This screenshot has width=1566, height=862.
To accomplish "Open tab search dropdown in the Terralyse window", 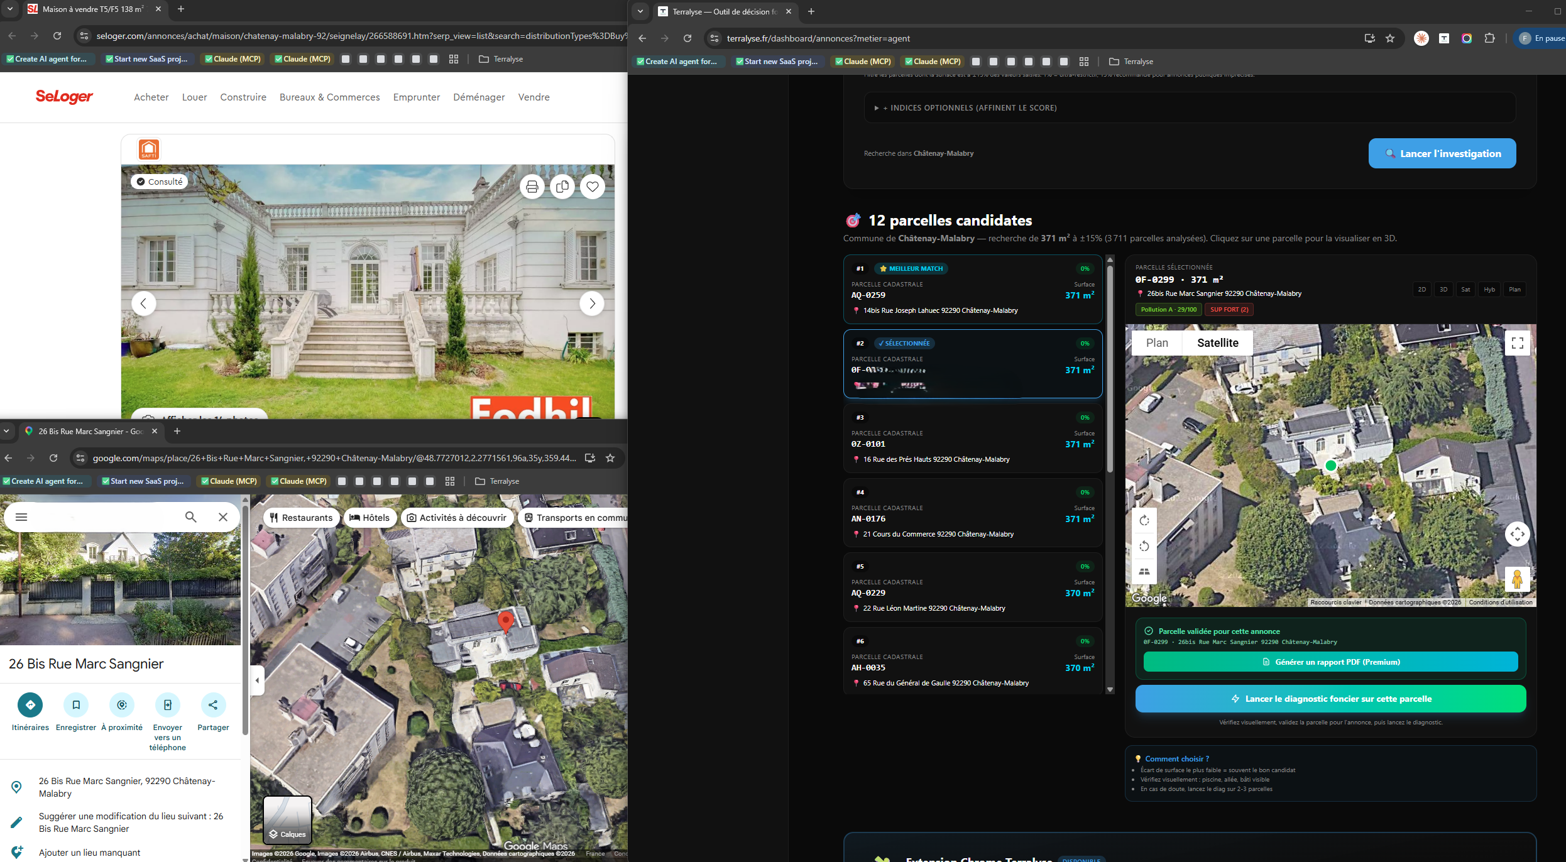I will click(640, 11).
